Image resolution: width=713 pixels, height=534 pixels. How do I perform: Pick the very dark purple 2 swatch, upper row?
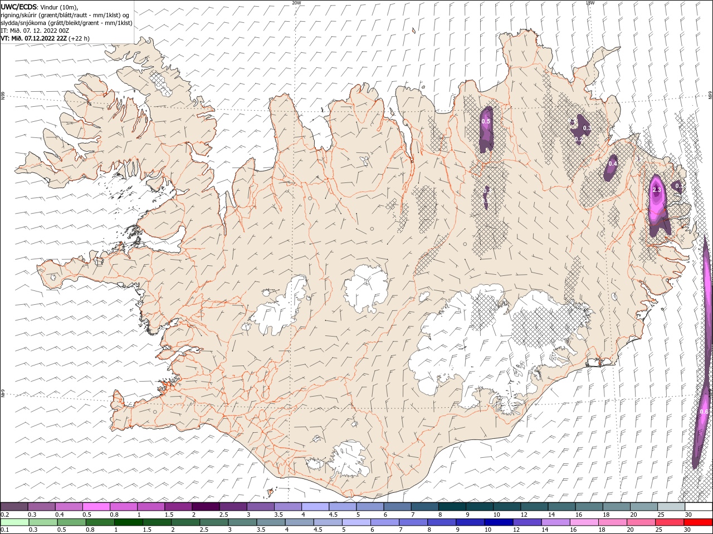[x=206, y=507]
